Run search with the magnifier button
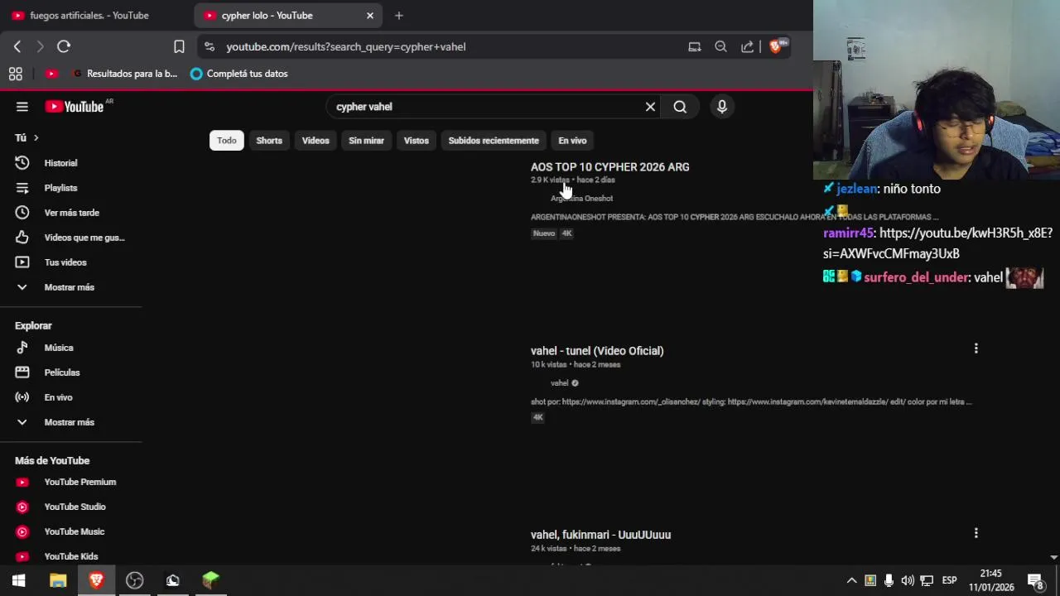 pyautogui.click(x=680, y=107)
